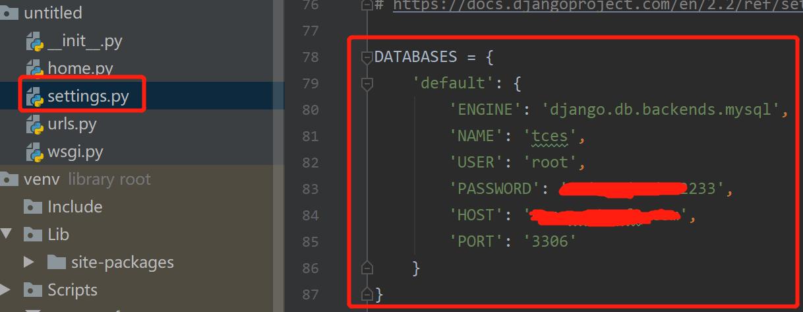The image size is (803, 312).
Task: Click the 'tces' database name value
Action: point(554,137)
